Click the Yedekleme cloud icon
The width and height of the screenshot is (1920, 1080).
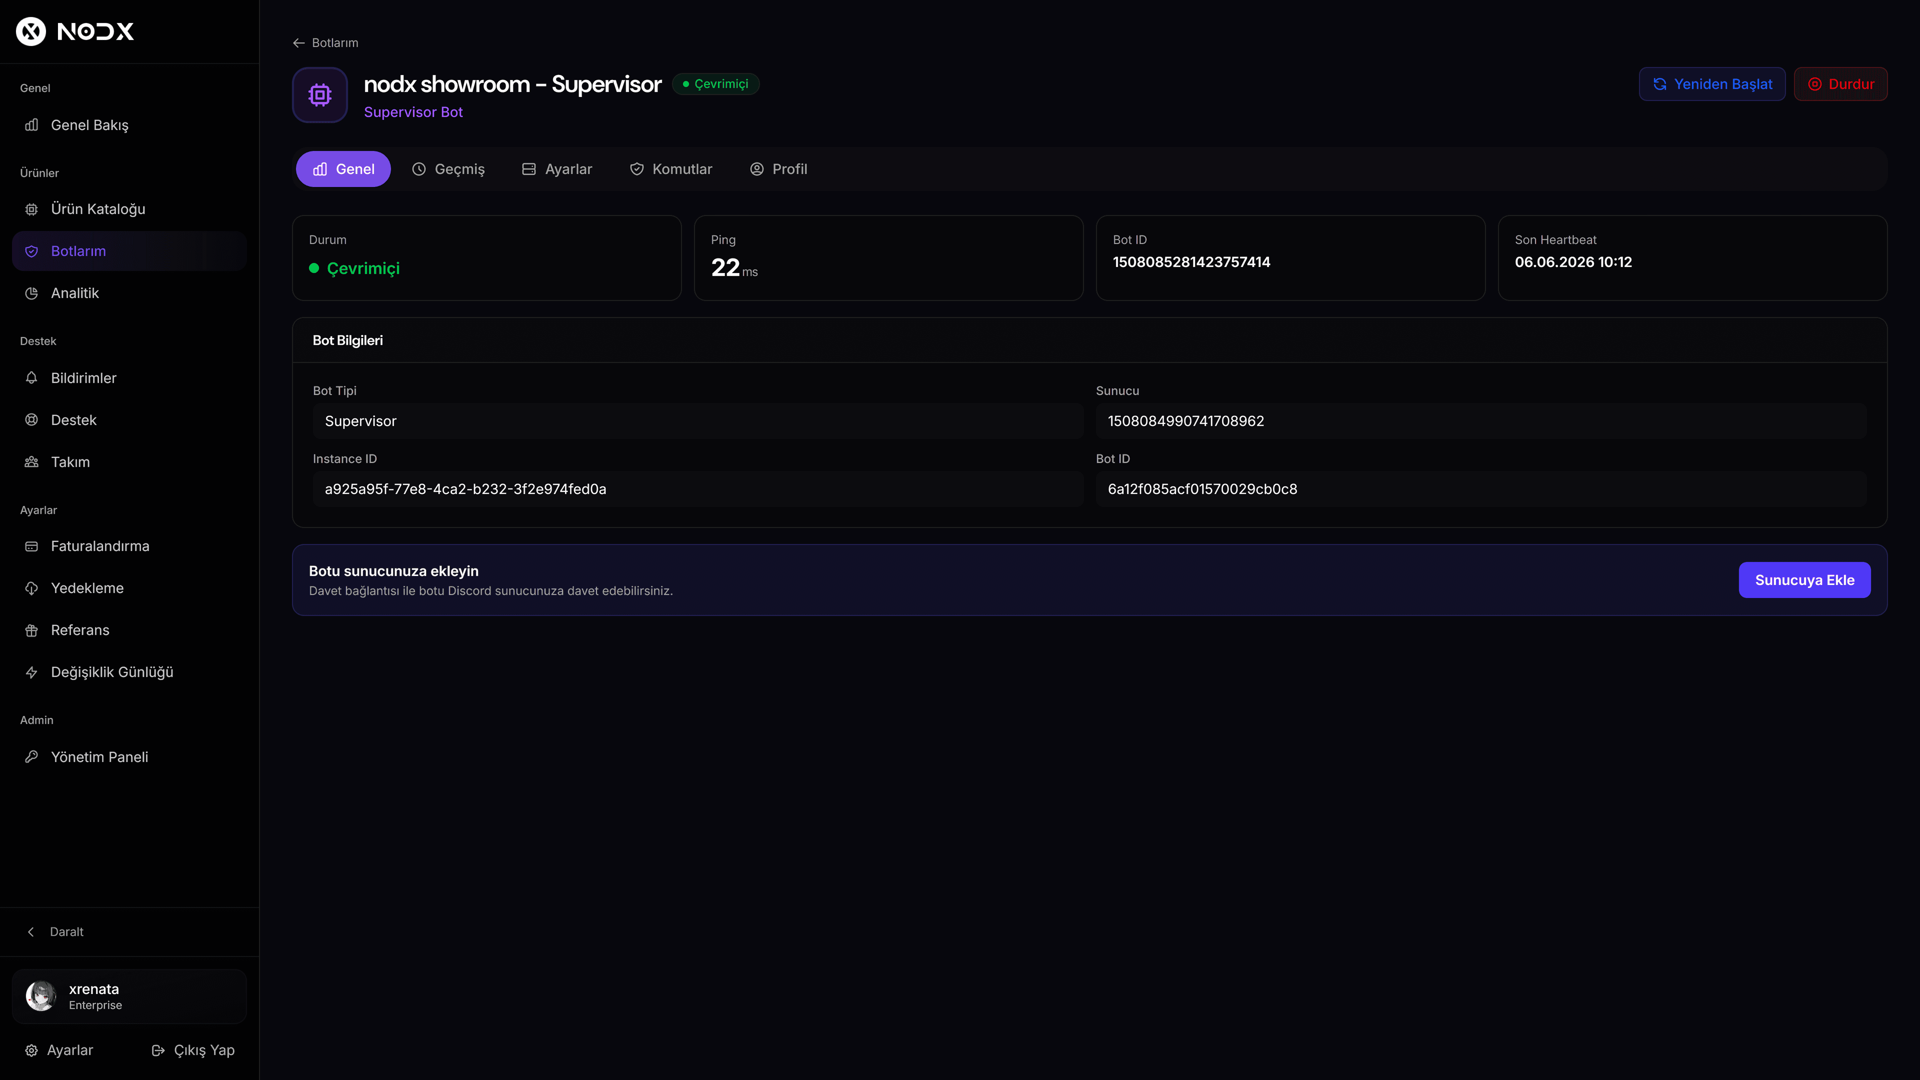pyautogui.click(x=31, y=588)
